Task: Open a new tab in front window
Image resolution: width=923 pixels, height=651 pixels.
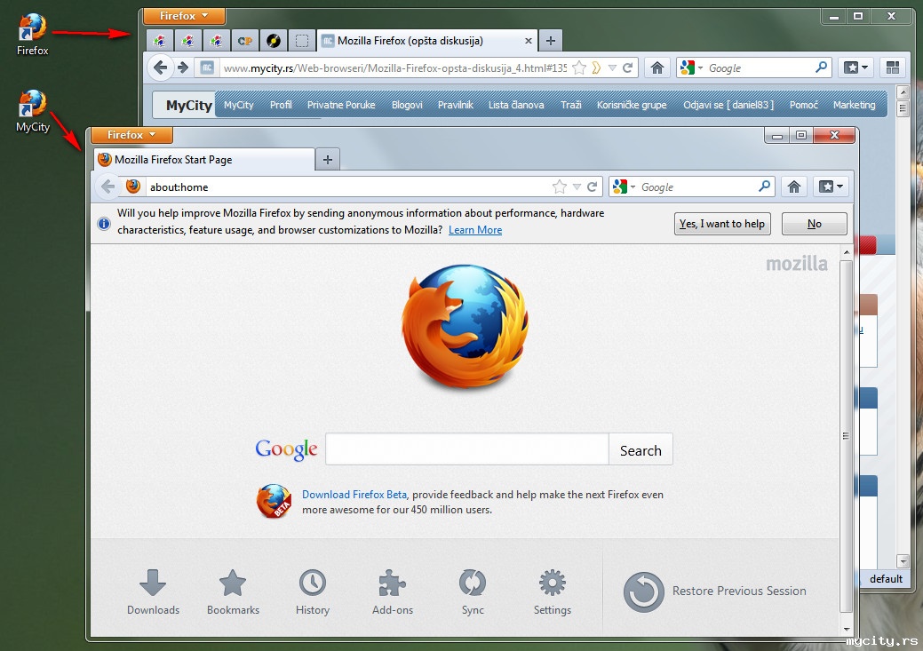Action: click(328, 160)
